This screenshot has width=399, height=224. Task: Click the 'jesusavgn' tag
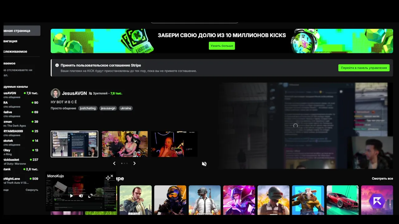pyautogui.click(x=108, y=108)
